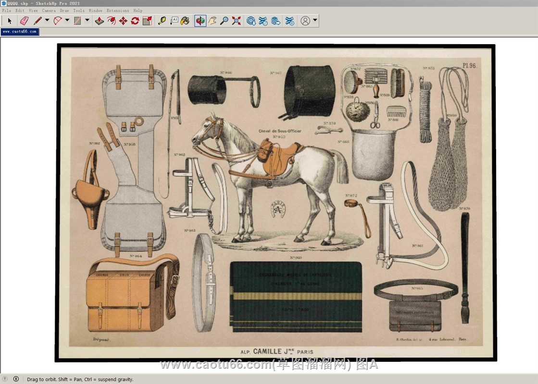Click the imported horse equipment image
538x384 pixels.
tap(276, 203)
